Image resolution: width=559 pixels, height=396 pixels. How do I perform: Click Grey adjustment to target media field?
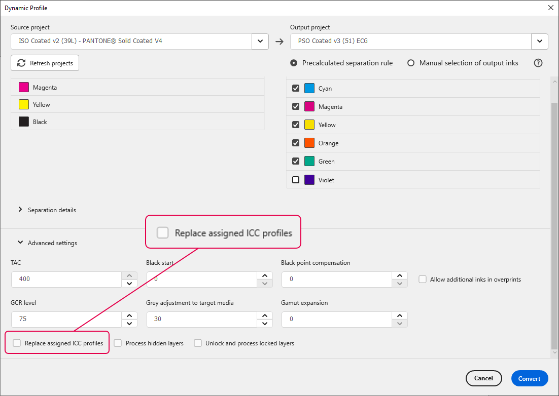click(x=202, y=319)
